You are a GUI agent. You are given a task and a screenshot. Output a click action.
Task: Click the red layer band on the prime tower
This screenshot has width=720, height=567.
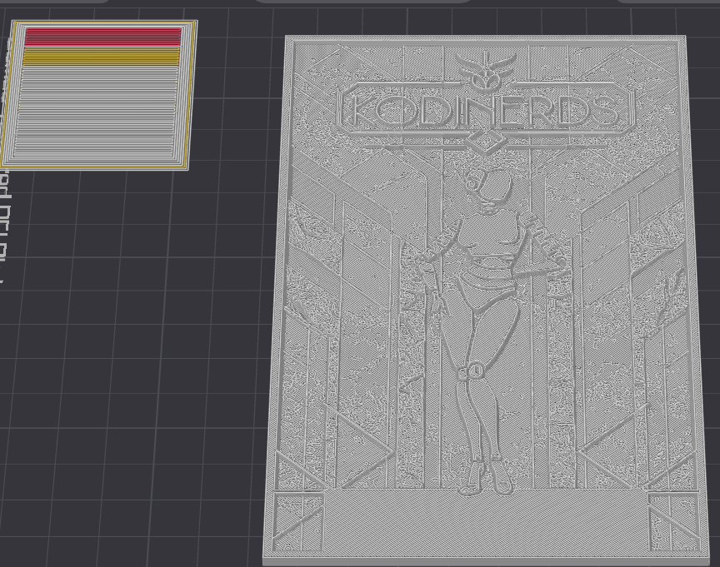[x=103, y=37]
